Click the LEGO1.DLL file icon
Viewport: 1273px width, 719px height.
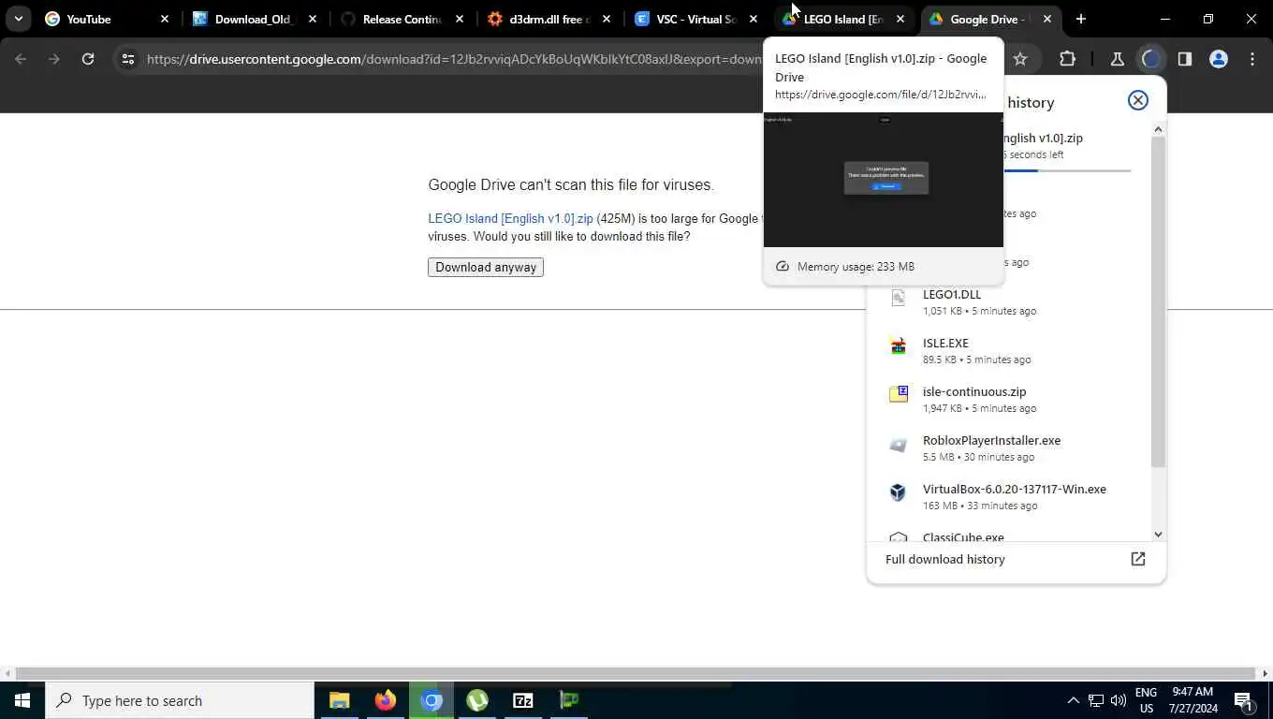tap(899, 298)
